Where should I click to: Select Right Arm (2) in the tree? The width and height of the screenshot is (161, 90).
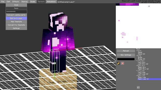pos(143,69)
